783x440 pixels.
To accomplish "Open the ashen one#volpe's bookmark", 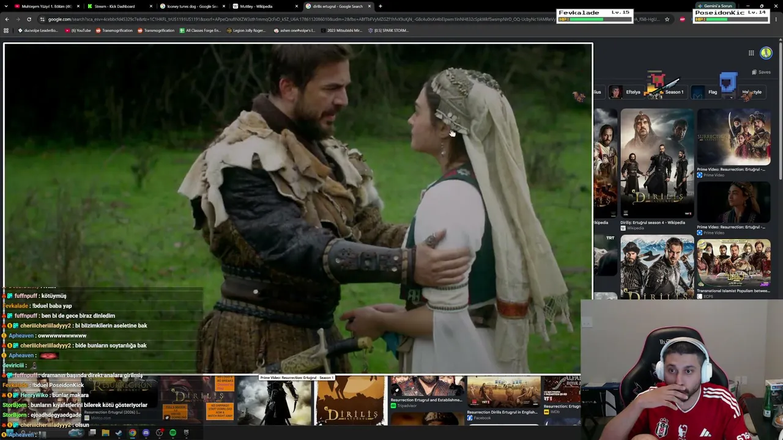I will click(294, 31).
